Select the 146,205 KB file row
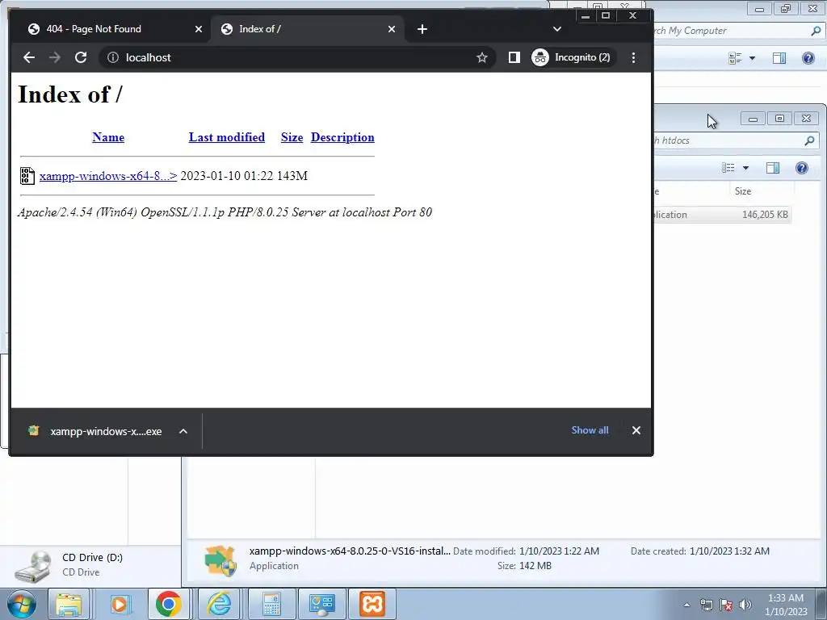This screenshot has height=620, width=827. click(721, 215)
